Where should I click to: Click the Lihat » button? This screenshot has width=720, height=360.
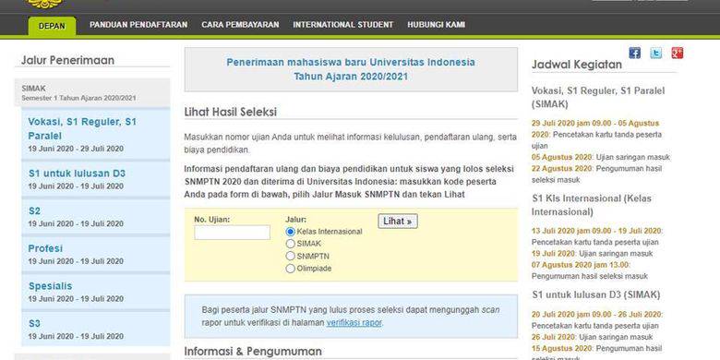398,222
